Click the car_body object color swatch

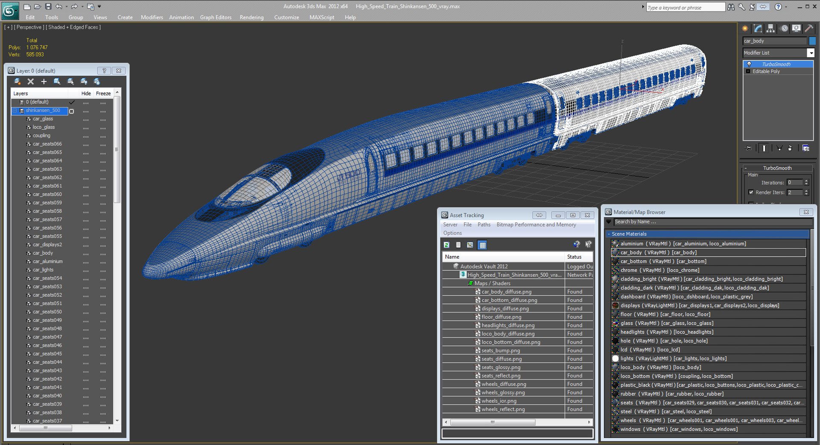point(812,41)
